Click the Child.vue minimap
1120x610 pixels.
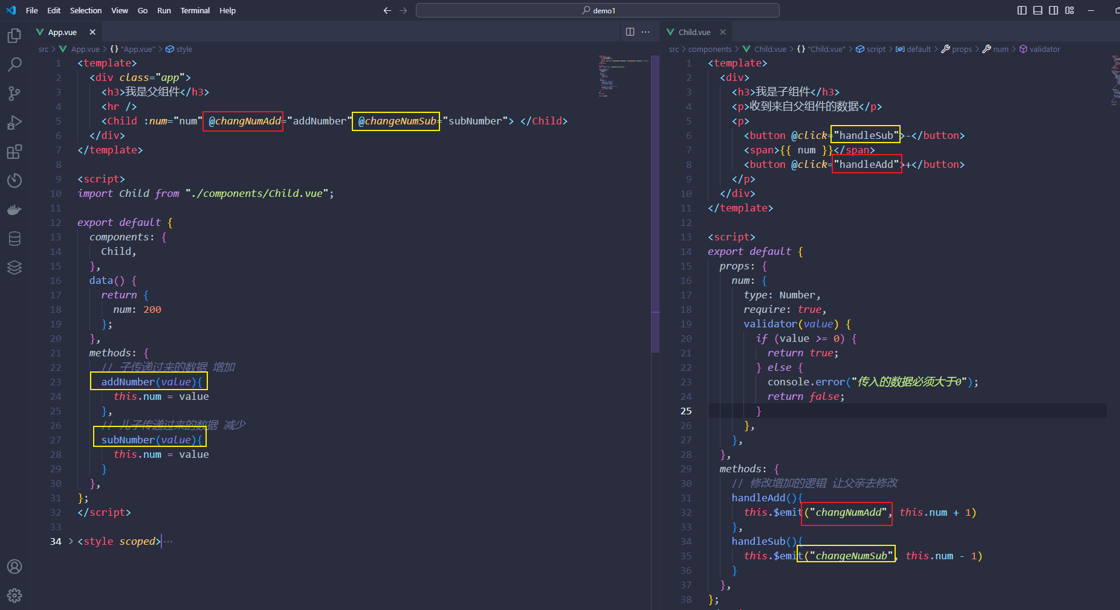(1115, 80)
